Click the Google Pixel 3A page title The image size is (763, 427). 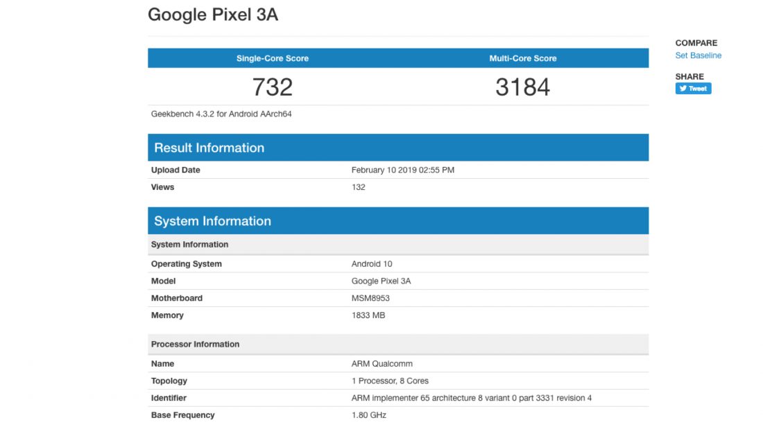pyautogui.click(x=213, y=15)
